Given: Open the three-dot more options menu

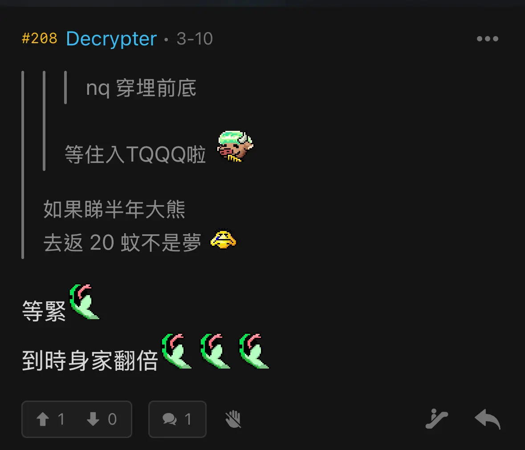Looking at the screenshot, I should click(x=488, y=39).
